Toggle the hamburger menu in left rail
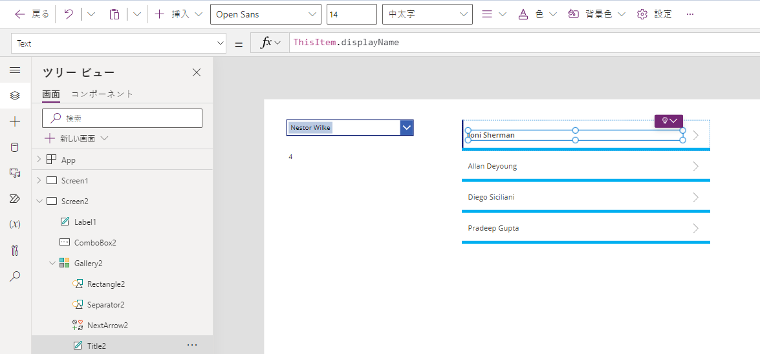The image size is (760, 354). point(15,70)
